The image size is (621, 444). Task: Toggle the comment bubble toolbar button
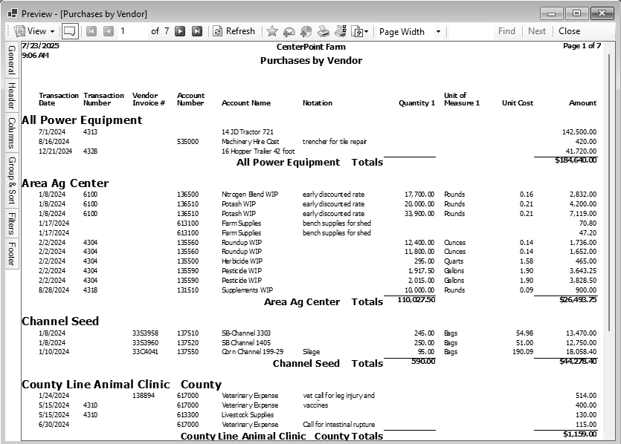tap(69, 31)
